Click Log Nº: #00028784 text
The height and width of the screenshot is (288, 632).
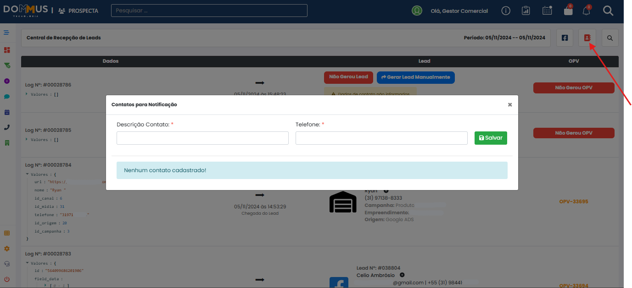pyautogui.click(x=48, y=165)
